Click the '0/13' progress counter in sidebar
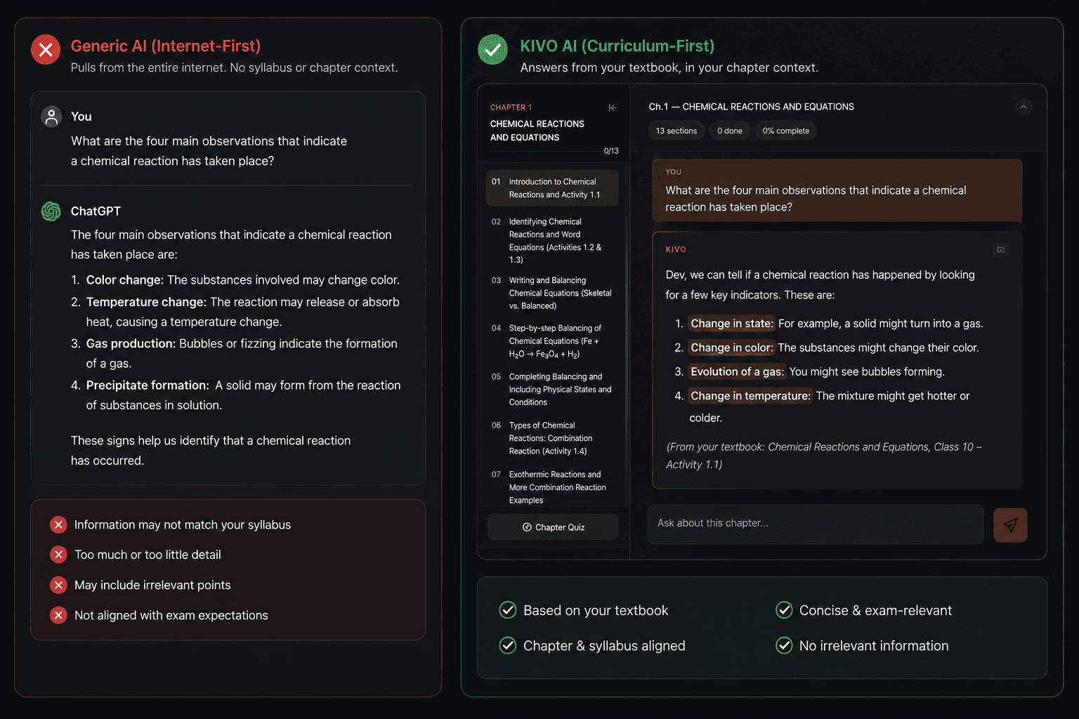Screen dimensions: 1079x719 pyautogui.click(x=611, y=151)
